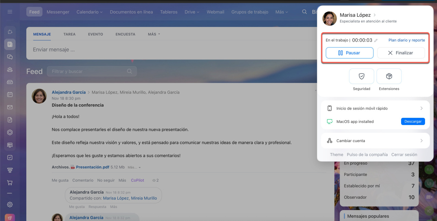Open the Seguridad shield icon

pos(361,77)
